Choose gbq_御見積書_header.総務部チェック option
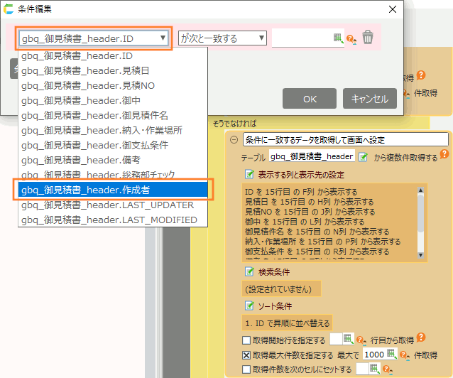The width and height of the screenshot is (453, 378). click(x=113, y=175)
